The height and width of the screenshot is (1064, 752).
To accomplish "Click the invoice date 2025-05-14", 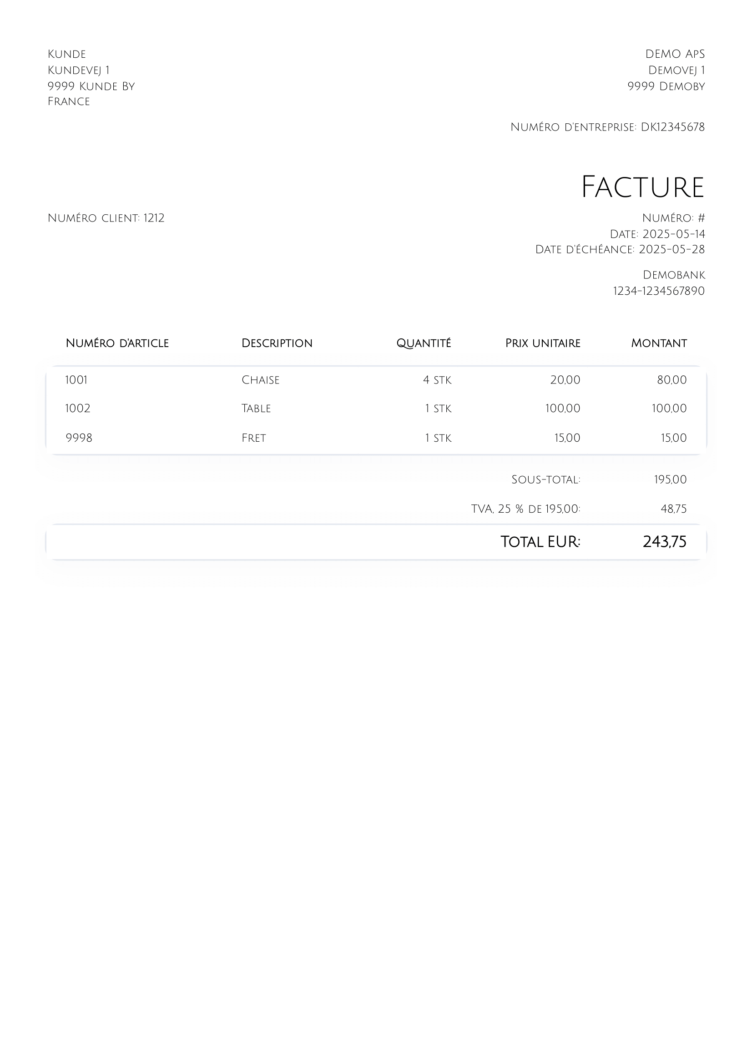I will tap(674, 233).
